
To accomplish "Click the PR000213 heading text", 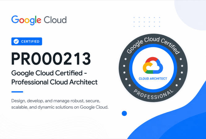I will (51, 59).
